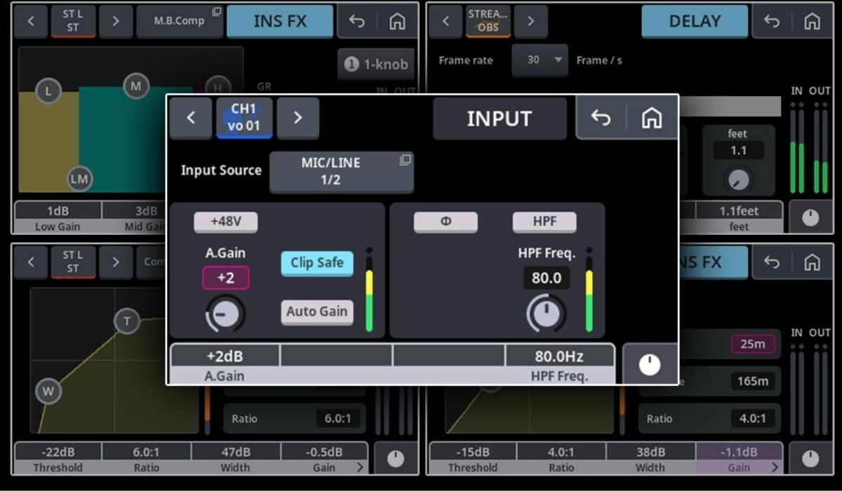
Task: Toggle the phase invert Φ button
Action: click(446, 222)
